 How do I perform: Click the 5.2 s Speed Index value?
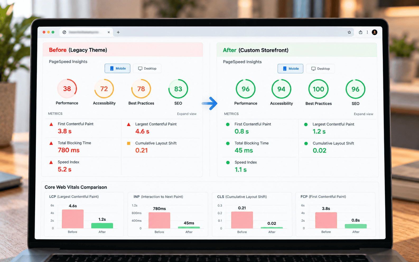[64, 169]
